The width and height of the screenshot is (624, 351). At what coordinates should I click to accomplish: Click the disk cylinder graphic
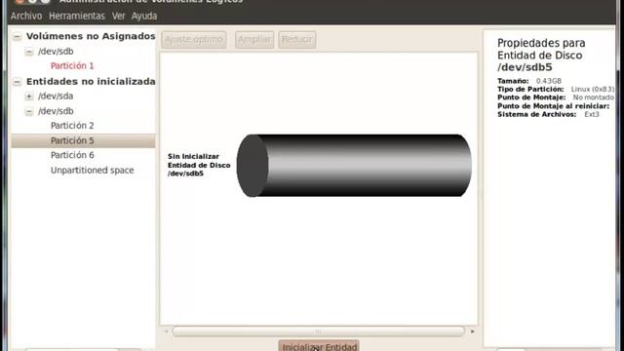[x=354, y=166]
